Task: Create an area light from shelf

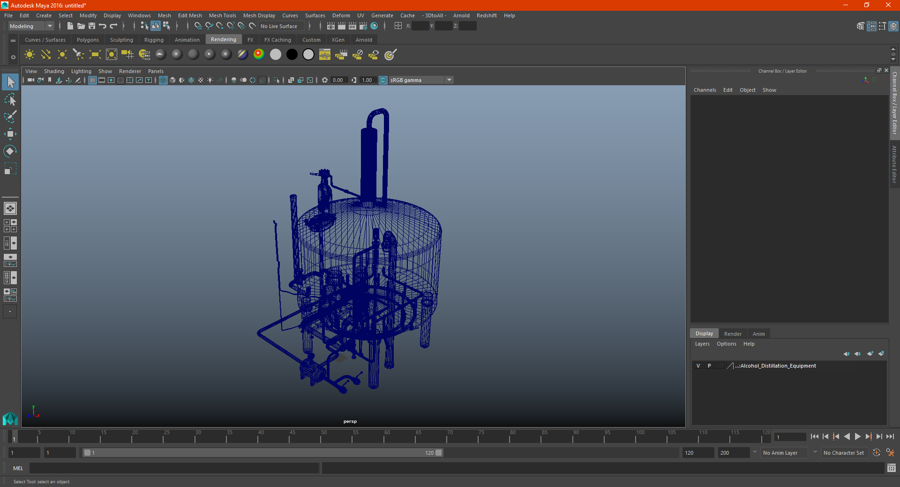Action: [x=95, y=55]
